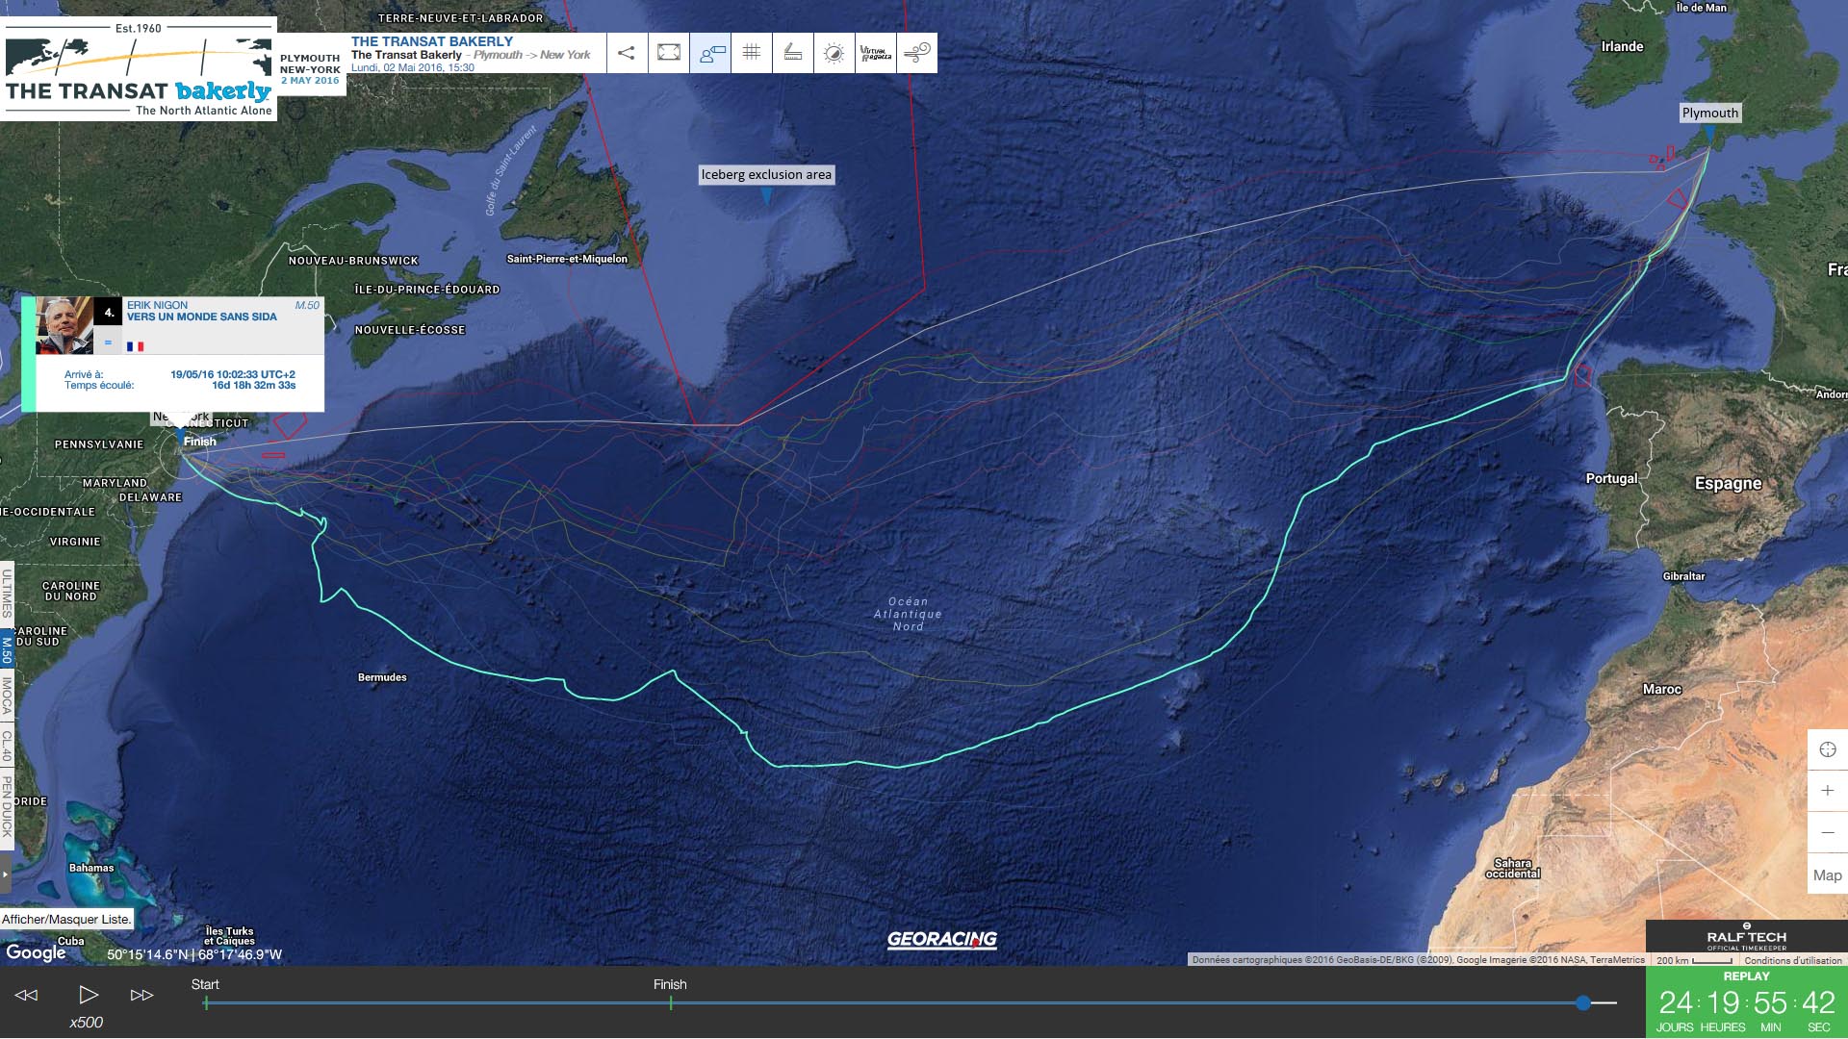Viewport: 1848px width, 1039px height.
Task: Click Erik Nigon's skipper photo
Action: 64,326
